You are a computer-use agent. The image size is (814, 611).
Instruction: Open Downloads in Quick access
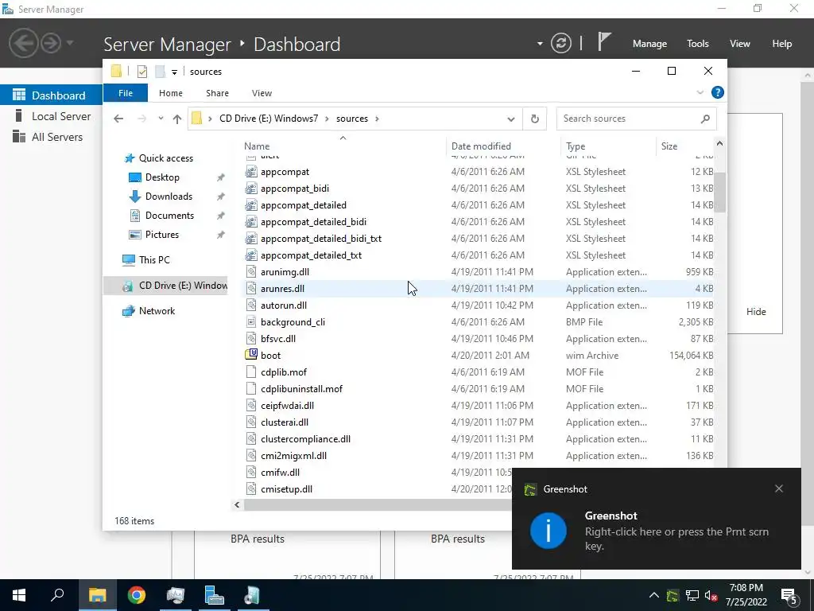(x=169, y=197)
